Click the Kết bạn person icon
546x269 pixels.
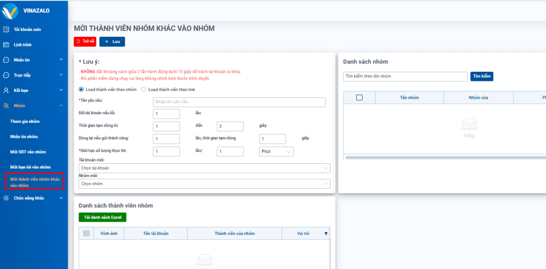point(6,90)
